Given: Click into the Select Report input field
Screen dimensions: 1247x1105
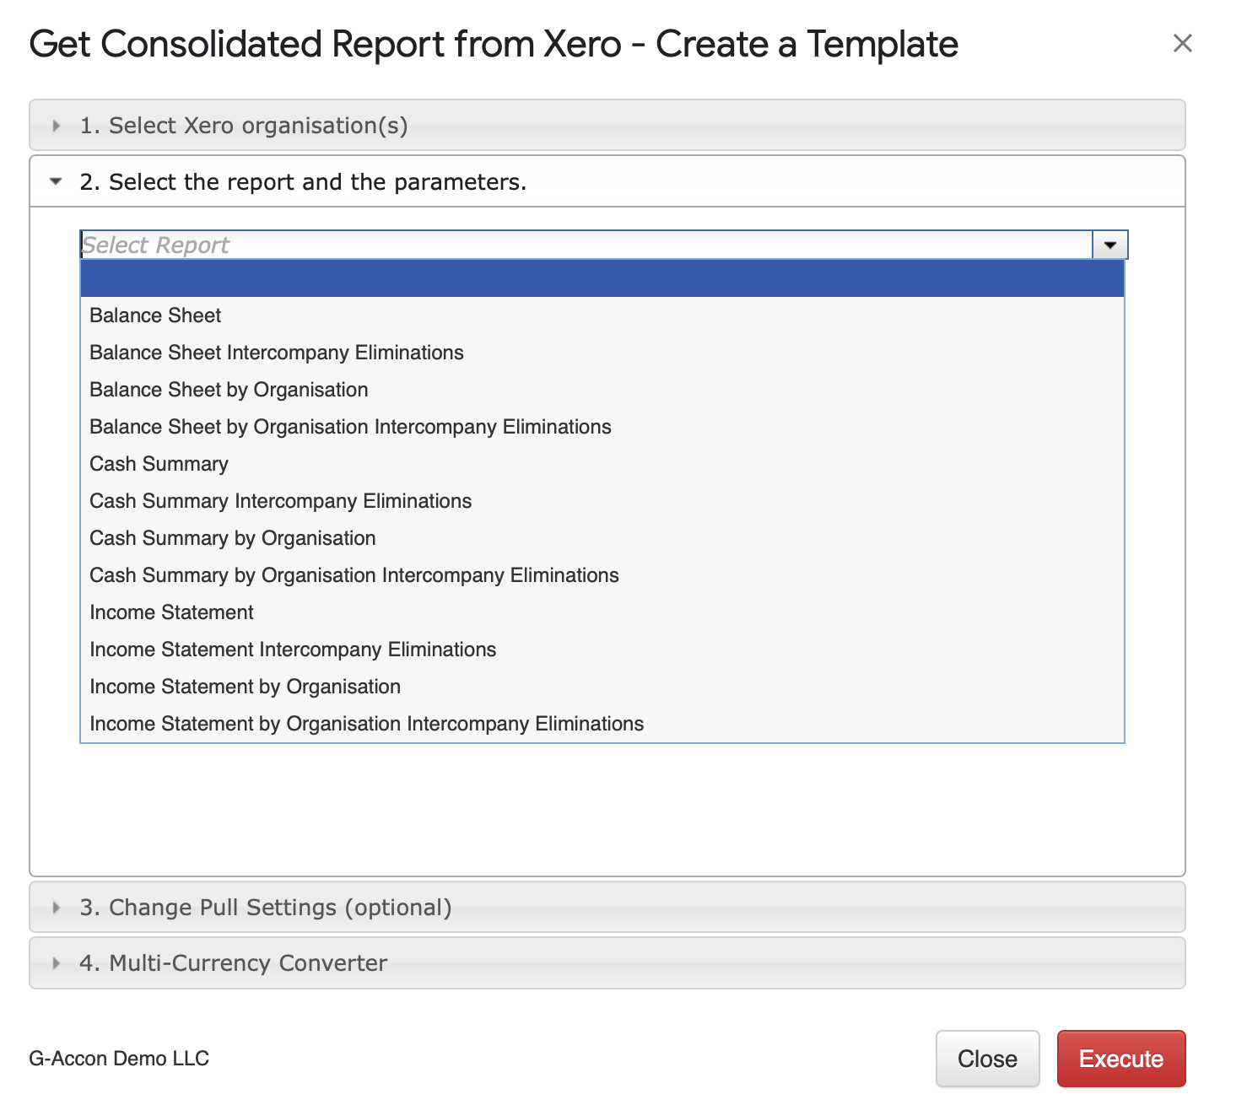Looking at the screenshot, I should point(586,245).
